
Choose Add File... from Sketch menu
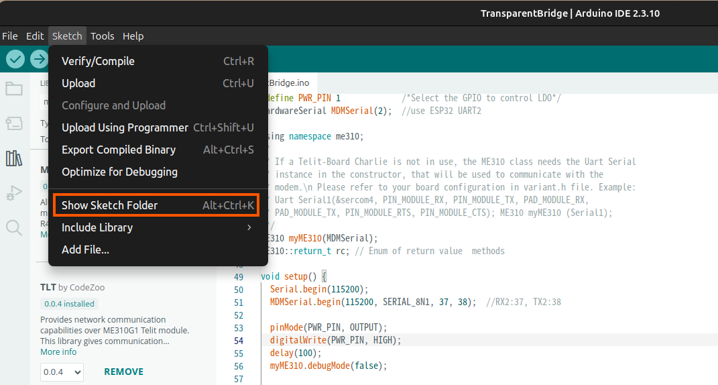[158, 250]
